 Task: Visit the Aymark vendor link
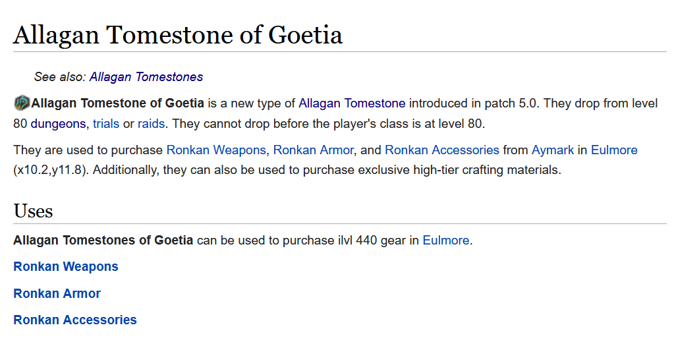(x=553, y=150)
